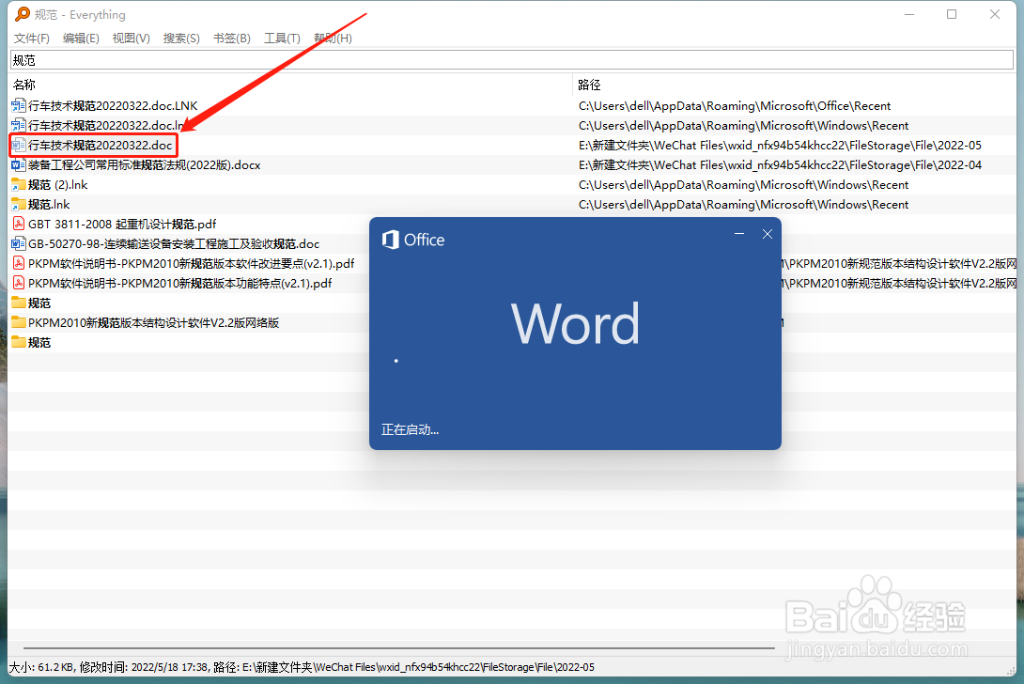Click folder shortcut icon of 规范 (2).lnk
This screenshot has width=1024, height=684.
18,184
